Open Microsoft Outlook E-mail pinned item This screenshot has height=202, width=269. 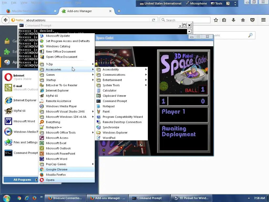click(20, 88)
